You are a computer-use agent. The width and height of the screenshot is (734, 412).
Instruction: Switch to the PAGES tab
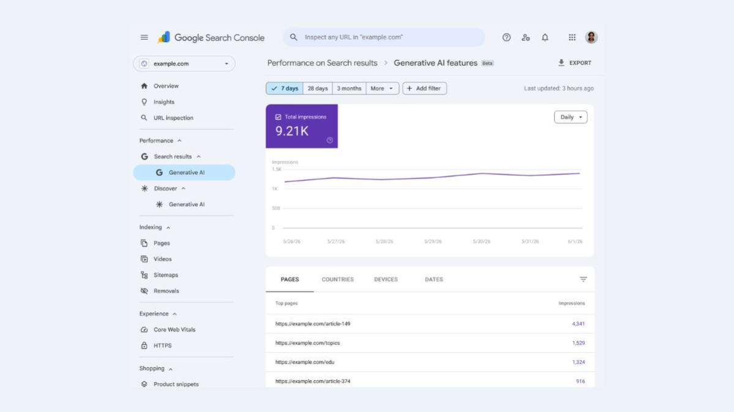point(290,279)
